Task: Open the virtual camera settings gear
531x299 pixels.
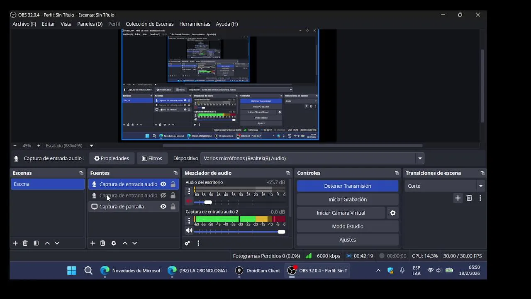Action: [x=393, y=213]
